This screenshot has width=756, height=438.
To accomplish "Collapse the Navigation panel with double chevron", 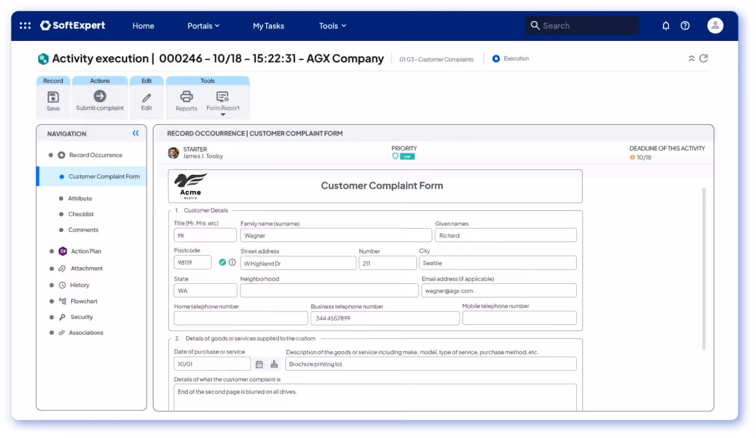I will click(x=135, y=133).
